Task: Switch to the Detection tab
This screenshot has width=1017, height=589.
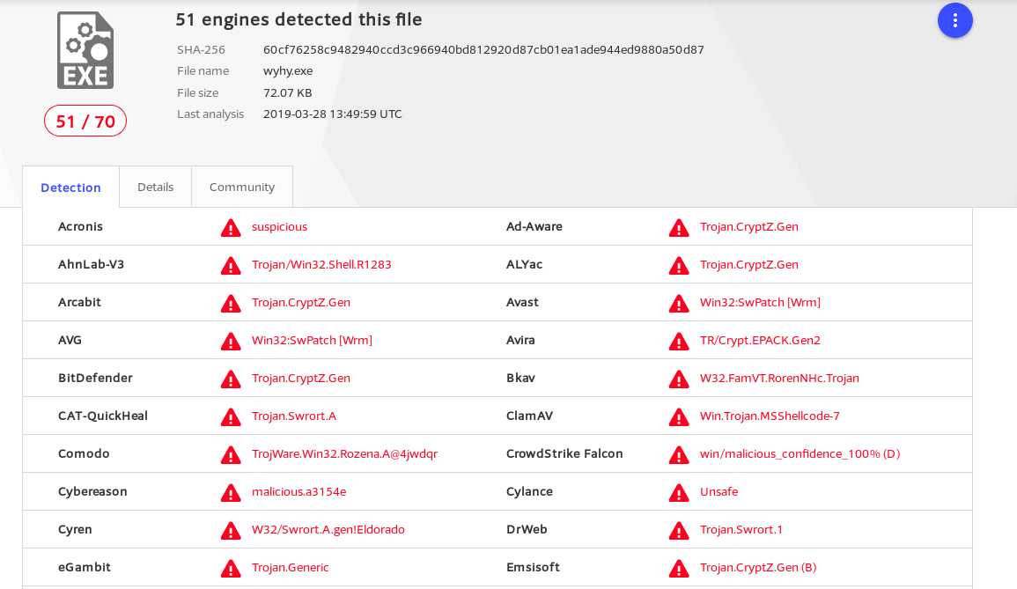Action: point(70,188)
